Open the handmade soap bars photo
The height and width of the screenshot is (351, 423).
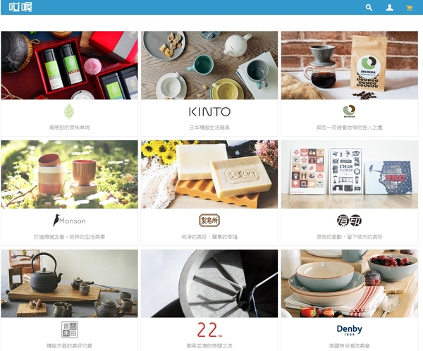tap(209, 174)
